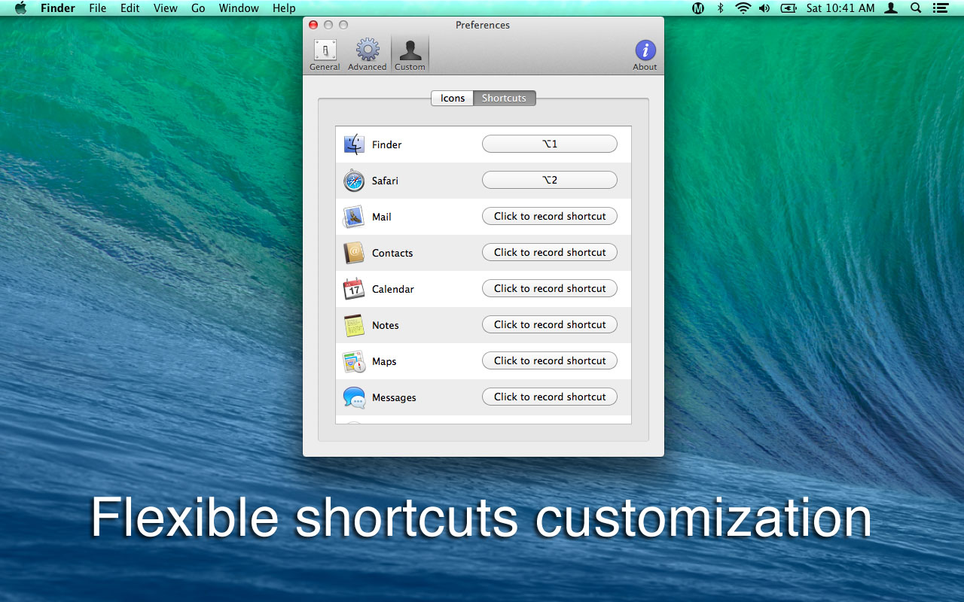Click the Safari compass icon
The image size is (964, 602).
[354, 181]
